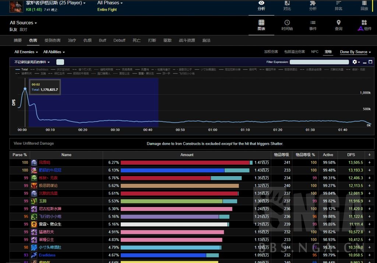Viewport: 377px width, 263px height.
Task: Toggle the 加权伤害 weighted damage option
Action: point(271,52)
